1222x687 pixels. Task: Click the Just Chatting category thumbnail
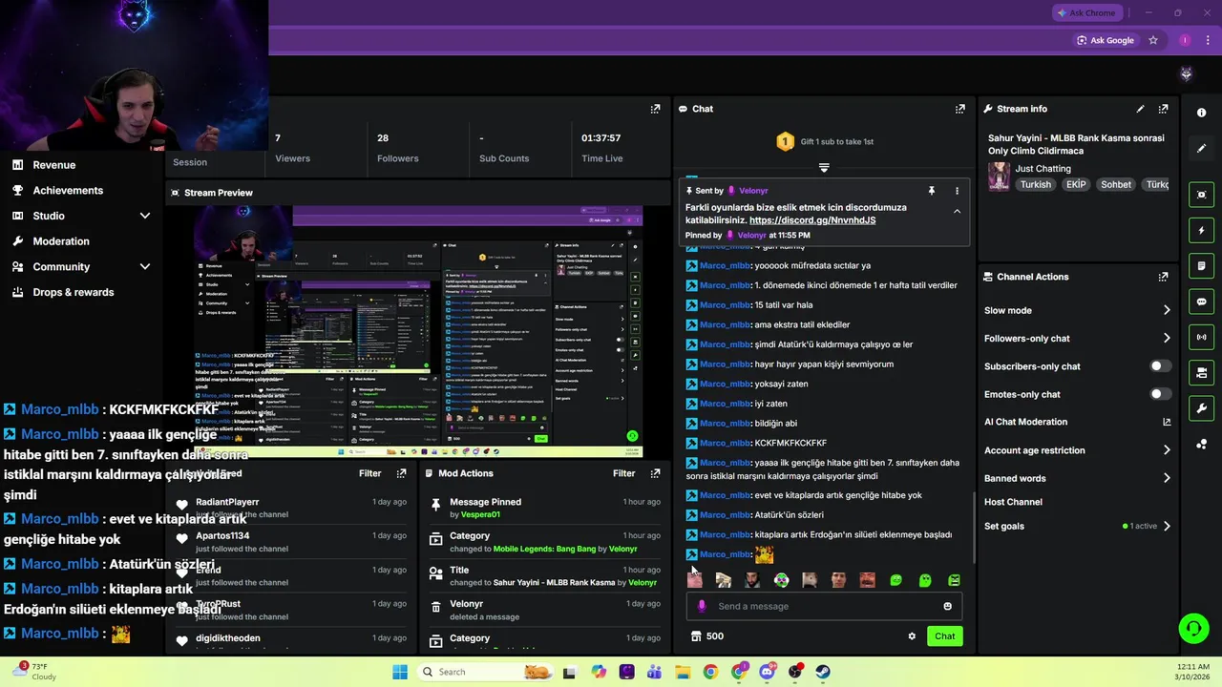point(999,177)
